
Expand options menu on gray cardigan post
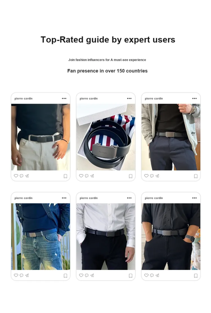(194, 98)
